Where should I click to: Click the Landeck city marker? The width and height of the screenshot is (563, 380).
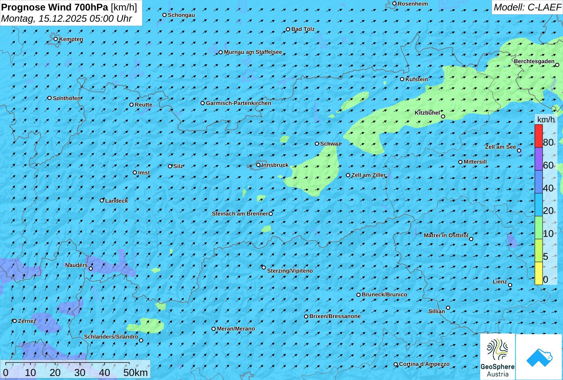tap(102, 200)
